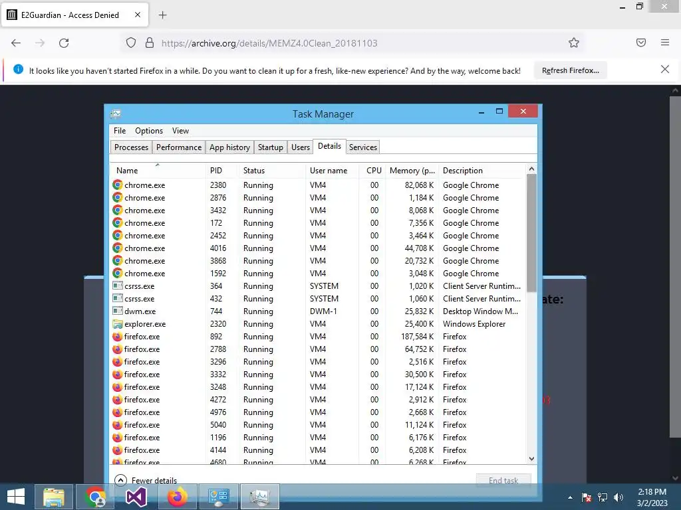The width and height of the screenshot is (681, 510).
Task: Sort by the PID column header
Action: (221, 171)
